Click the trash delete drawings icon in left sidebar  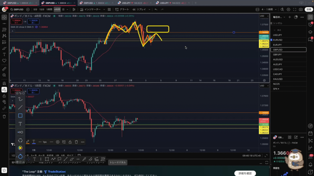coord(4,116)
